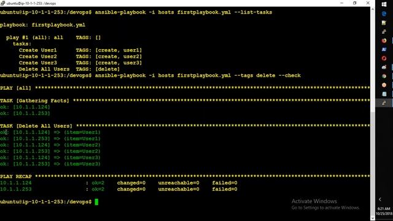This screenshot has height=221, width=393.
Task: Click the '[create, user2]' tags text
Action: pos(119,56)
